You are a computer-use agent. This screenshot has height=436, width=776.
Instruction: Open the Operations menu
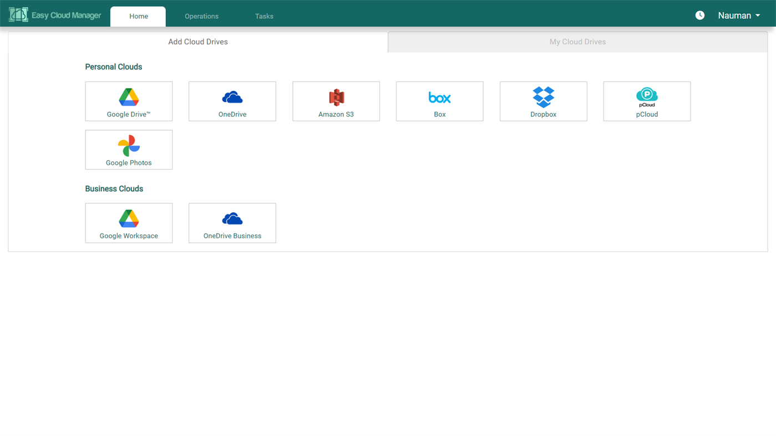point(201,16)
